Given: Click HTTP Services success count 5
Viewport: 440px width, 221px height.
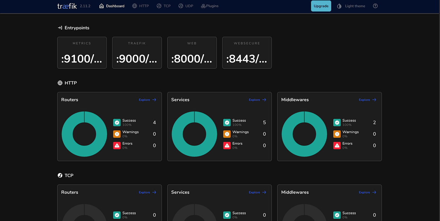Looking at the screenshot, I should coord(264,122).
